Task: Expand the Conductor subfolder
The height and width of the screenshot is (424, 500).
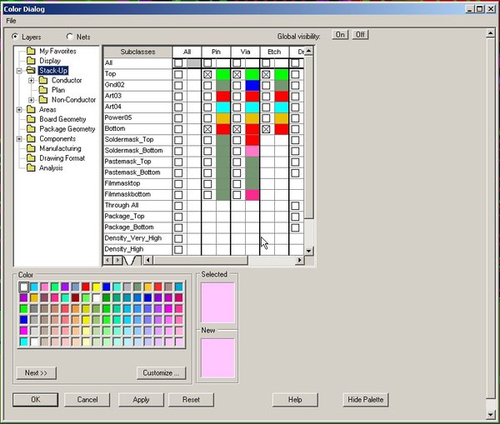Action: click(x=32, y=80)
